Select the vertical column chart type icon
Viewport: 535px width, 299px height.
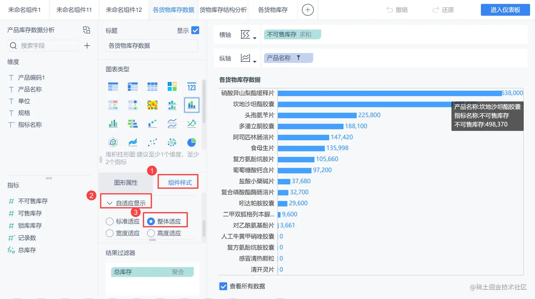pyautogui.click(x=113, y=123)
